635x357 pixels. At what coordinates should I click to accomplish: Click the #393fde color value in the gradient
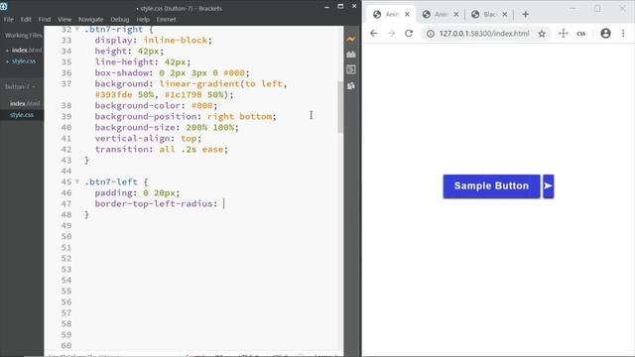click(113, 95)
